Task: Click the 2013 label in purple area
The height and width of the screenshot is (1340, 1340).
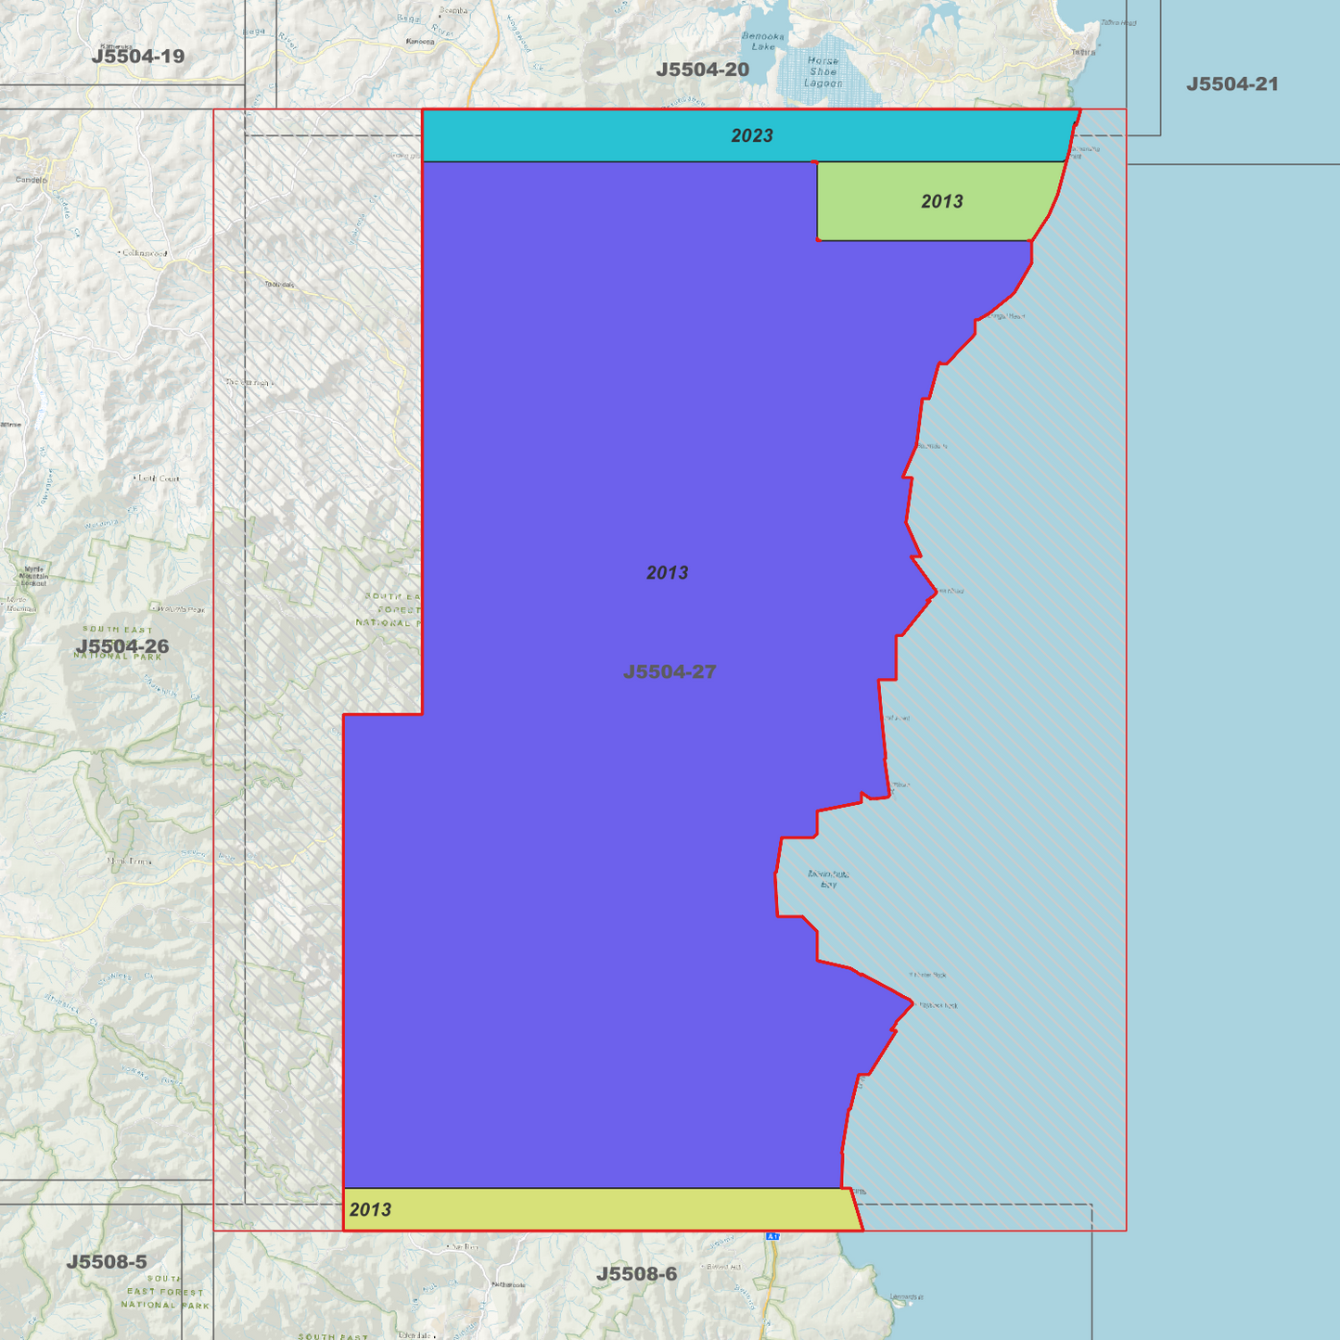Action: coord(668,573)
